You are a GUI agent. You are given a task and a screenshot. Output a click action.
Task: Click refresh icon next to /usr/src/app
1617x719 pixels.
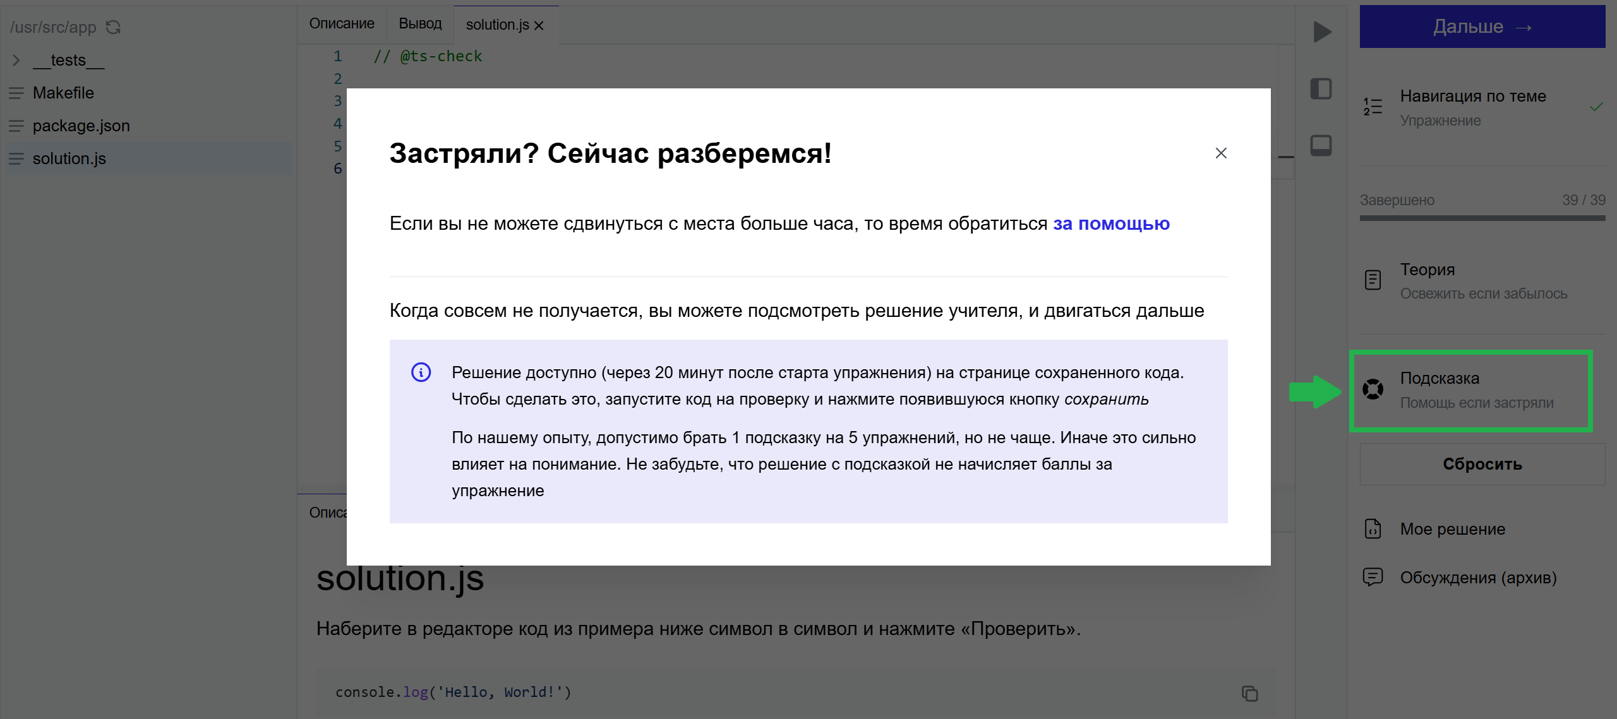(x=113, y=27)
